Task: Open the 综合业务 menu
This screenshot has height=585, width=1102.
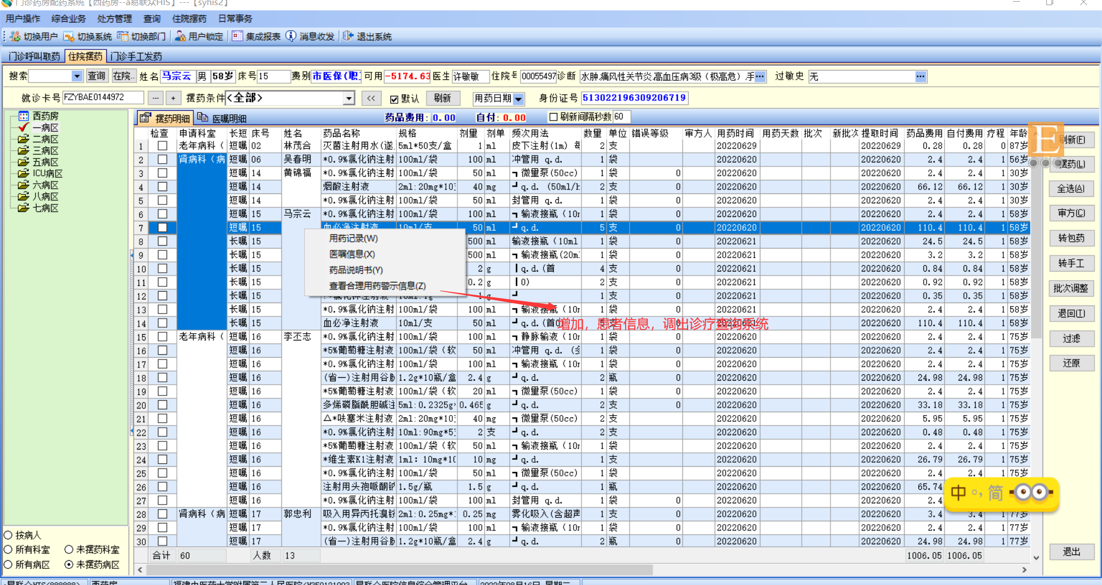Action: pyautogui.click(x=68, y=19)
